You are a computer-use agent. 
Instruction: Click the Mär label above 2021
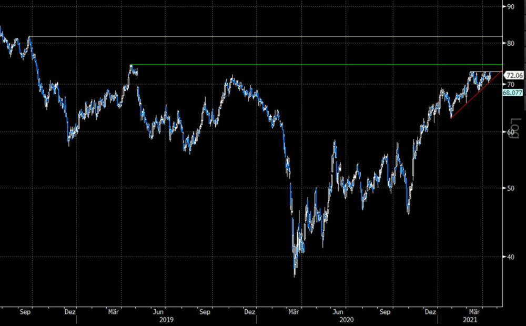tap(474, 312)
